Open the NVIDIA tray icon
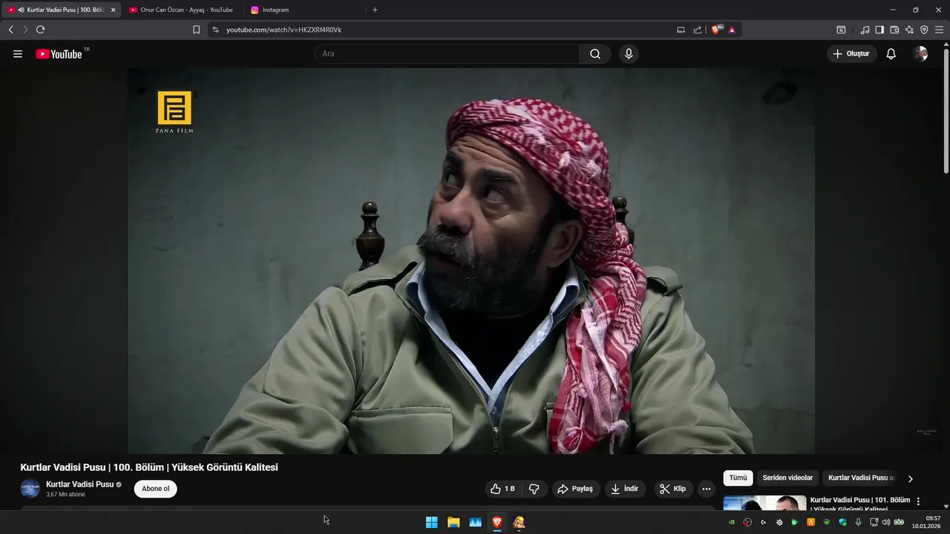Image resolution: width=950 pixels, height=534 pixels. point(732,522)
